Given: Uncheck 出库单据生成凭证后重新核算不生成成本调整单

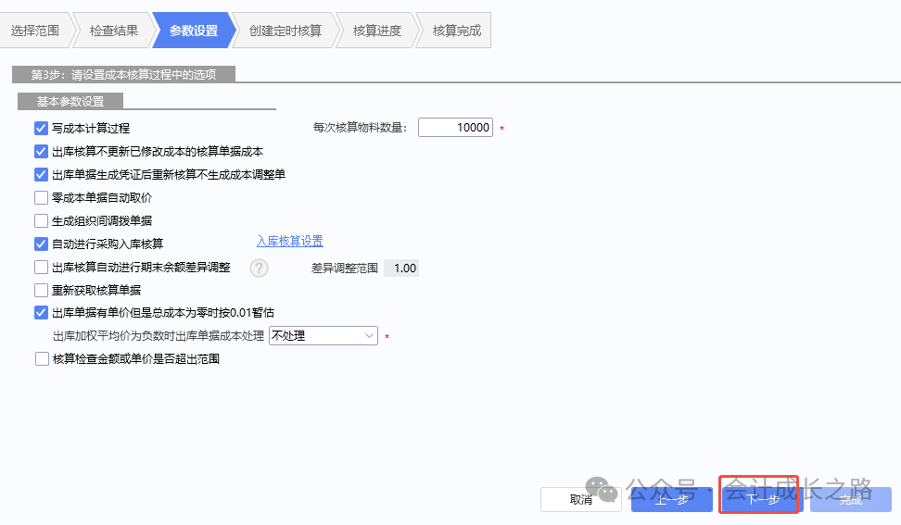Looking at the screenshot, I should [41, 174].
